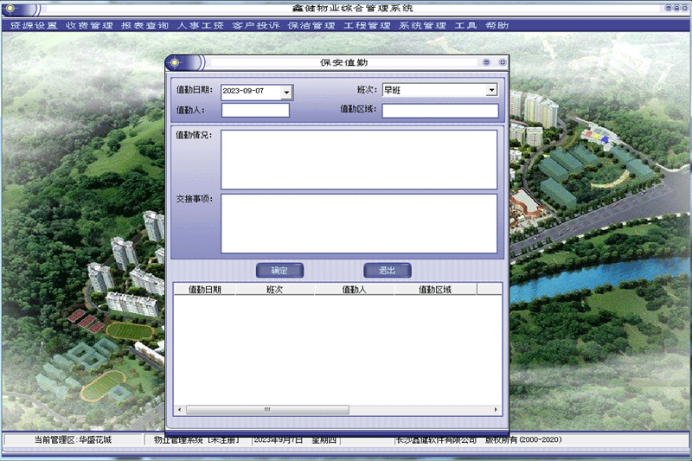Open the 人事工资 menu
This screenshot has width=692, height=461.
[x=201, y=26]
